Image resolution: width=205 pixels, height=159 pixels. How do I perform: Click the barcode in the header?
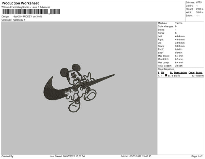31,12
